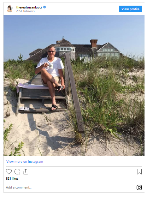Image resolution: width=153 pixels, height=197 pixels.
Task: Click the 235K followers text
Action: (x=25, y=11)
